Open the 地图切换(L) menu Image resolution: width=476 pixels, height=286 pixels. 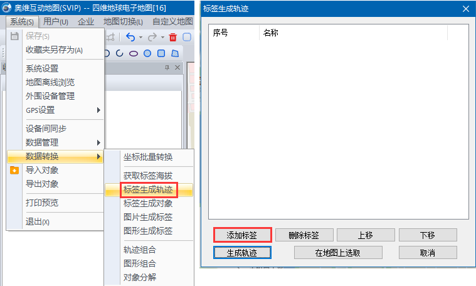click(x=123, y=22)
